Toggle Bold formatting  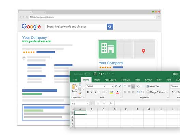(88, 92)
